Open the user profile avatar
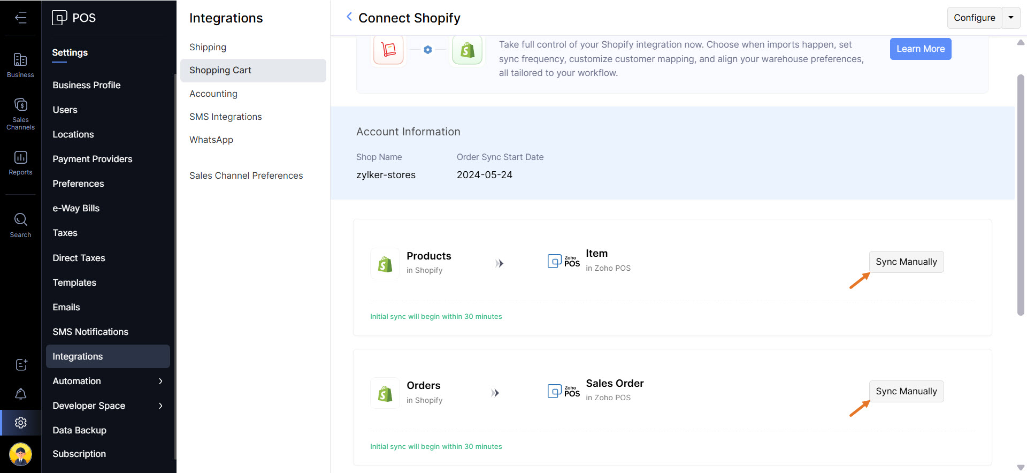The height and width of the screenshot is (473, 1027). click(20, 454)
